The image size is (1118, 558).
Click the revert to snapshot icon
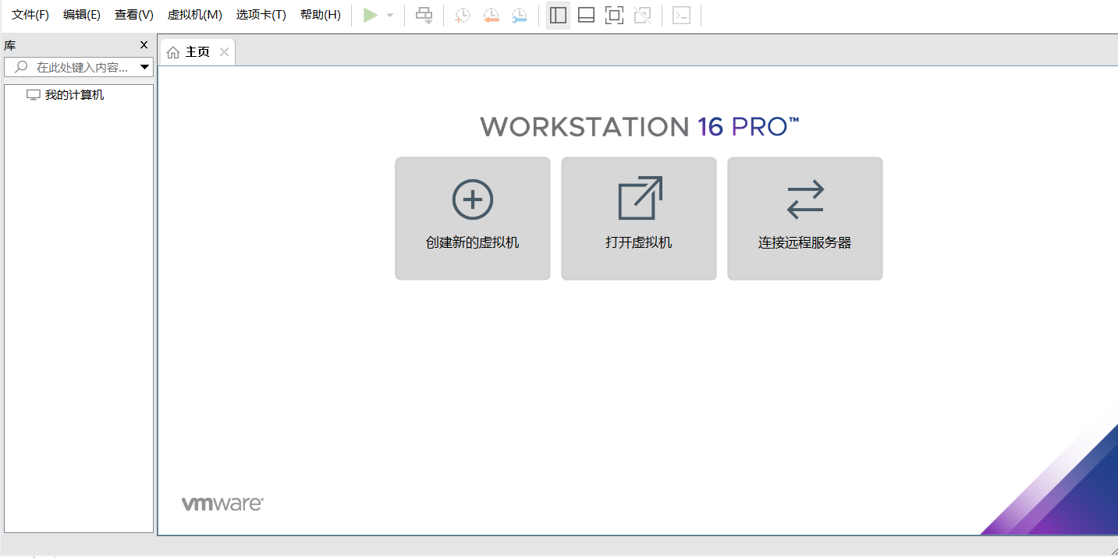click(x=491, y=15)
